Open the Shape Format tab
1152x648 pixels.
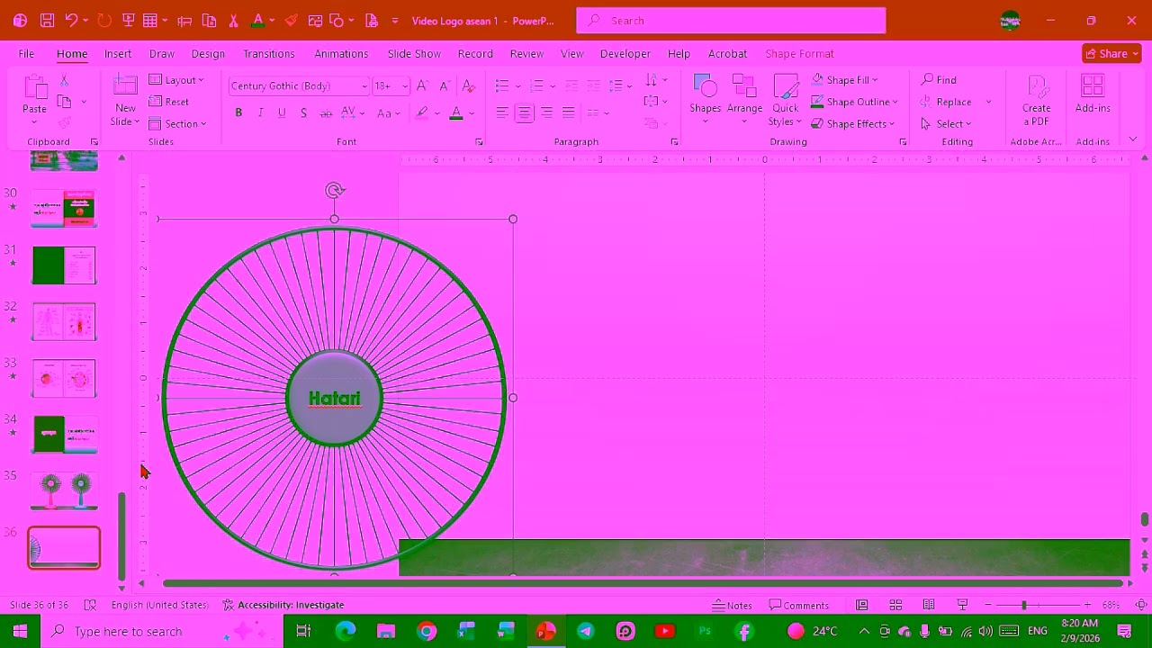(x=799, y=53)
